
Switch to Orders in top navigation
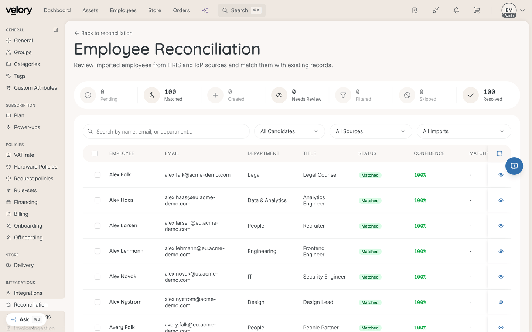(x=181, y=10)
